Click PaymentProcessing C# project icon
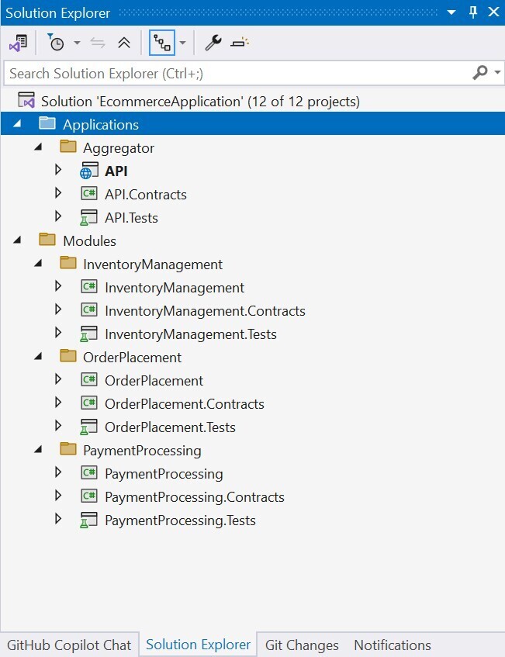This screenshot has width=505, height=657. (89, 472)
